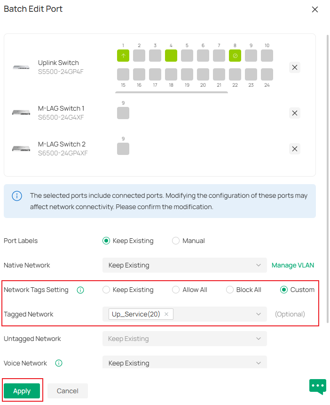Viewport: 330px width, 405px height.
Task: Select port 9 on M-LAG Switch 2
Action: pyautogui.click(x=123, y=149)
